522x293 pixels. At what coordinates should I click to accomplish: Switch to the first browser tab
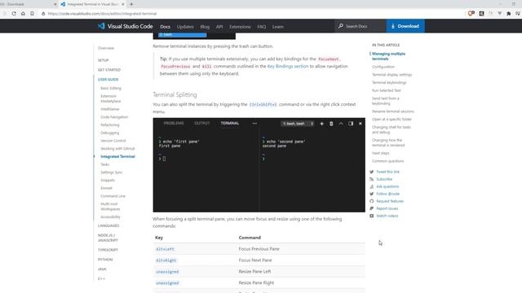[x=29, y=4]
